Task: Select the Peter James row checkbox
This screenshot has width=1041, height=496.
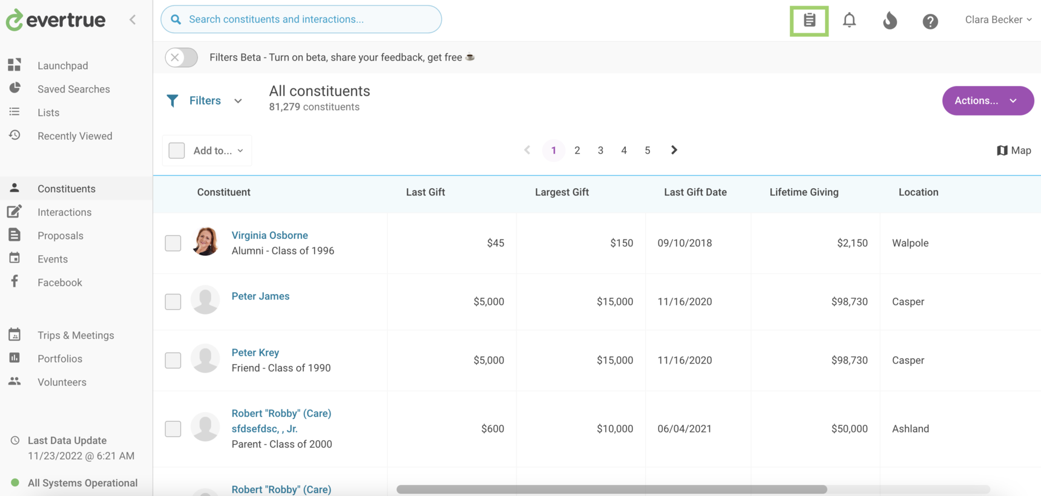Action: tap(173, 302)
